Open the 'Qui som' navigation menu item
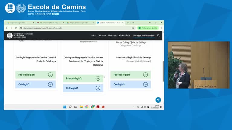The image size is (232, 130). [x=102, y=36]
